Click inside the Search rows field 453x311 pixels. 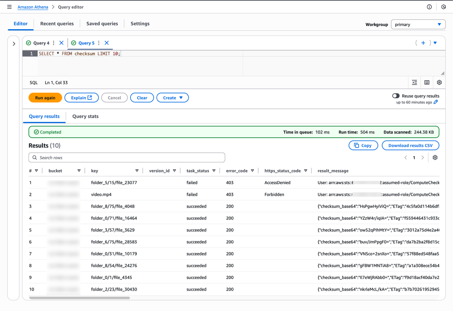(x=127, y=157)
